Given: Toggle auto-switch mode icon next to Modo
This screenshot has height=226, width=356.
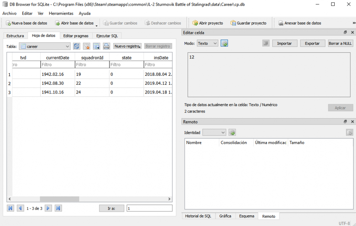Looking at the screenshot, I should point(224,43).
